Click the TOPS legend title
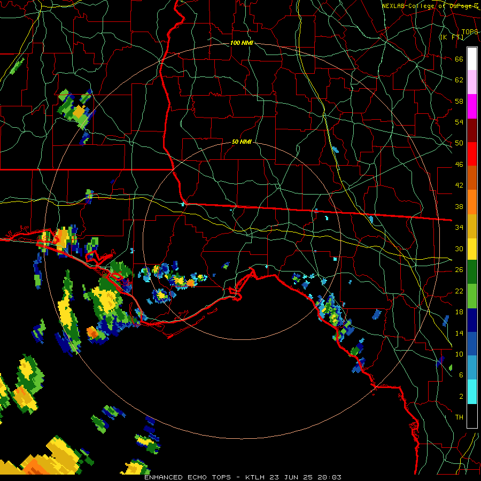This screenshot has height=481, width=481. coord(470,32)
